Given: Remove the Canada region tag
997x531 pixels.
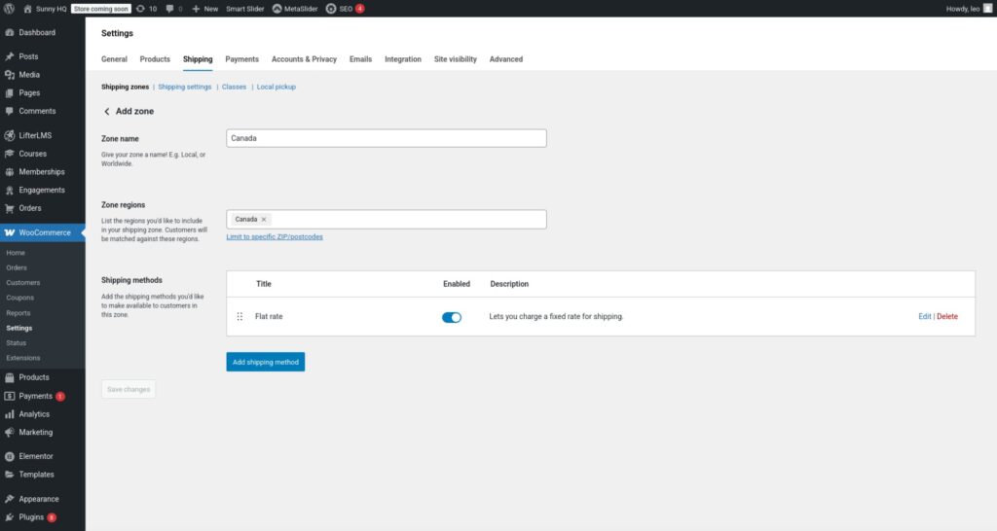Looking at the screenshot, I should point(264,220).
